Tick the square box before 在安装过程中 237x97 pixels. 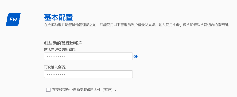(48, 90)
